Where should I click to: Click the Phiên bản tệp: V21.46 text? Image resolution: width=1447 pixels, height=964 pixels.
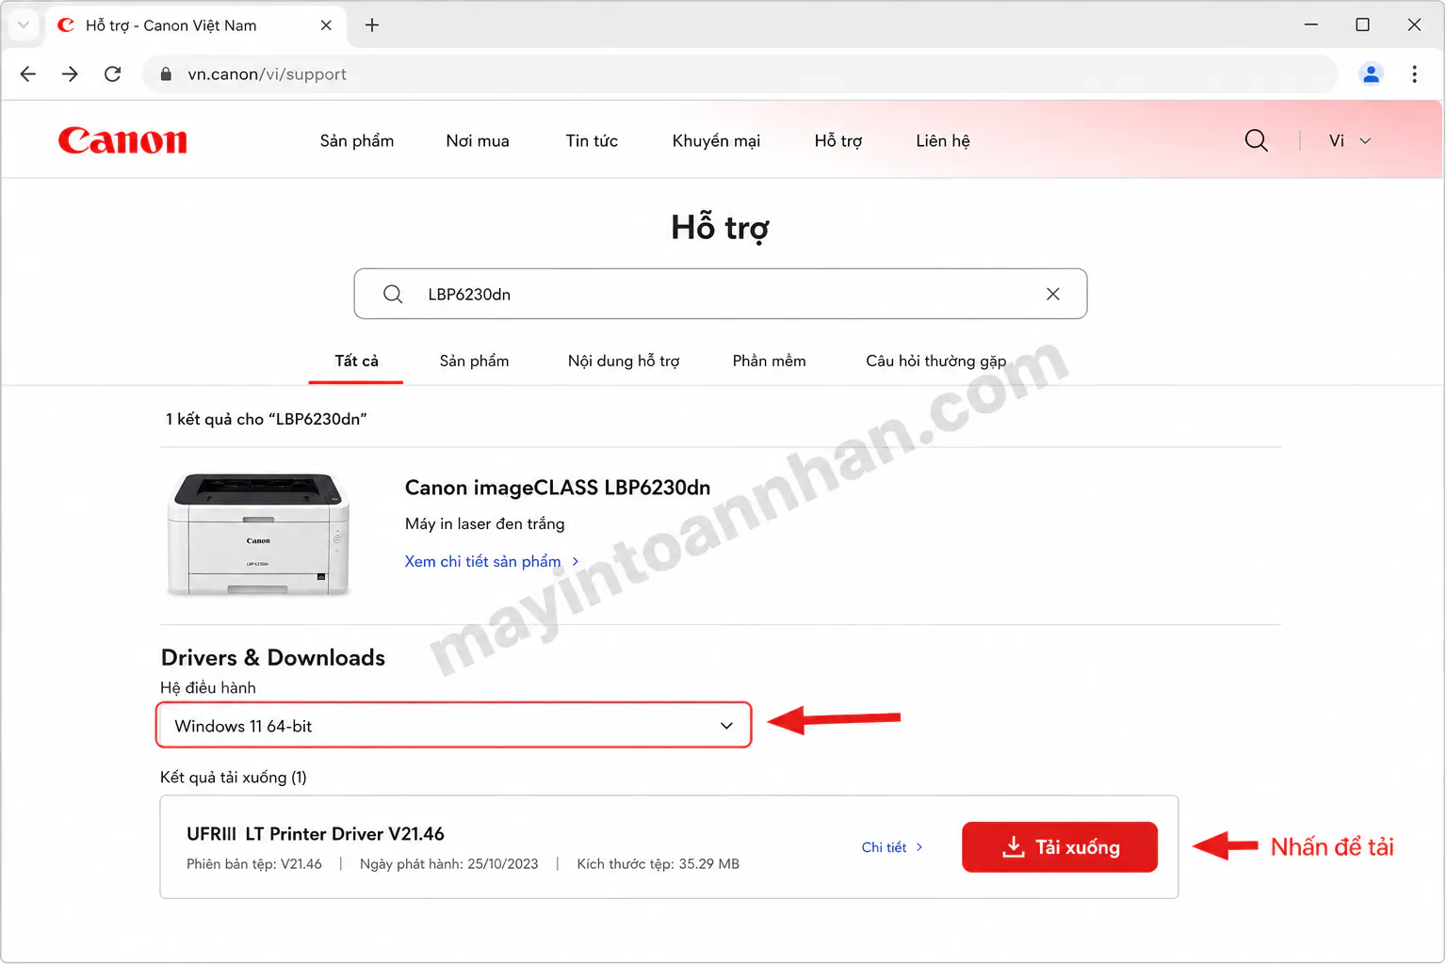pos(254,864)
